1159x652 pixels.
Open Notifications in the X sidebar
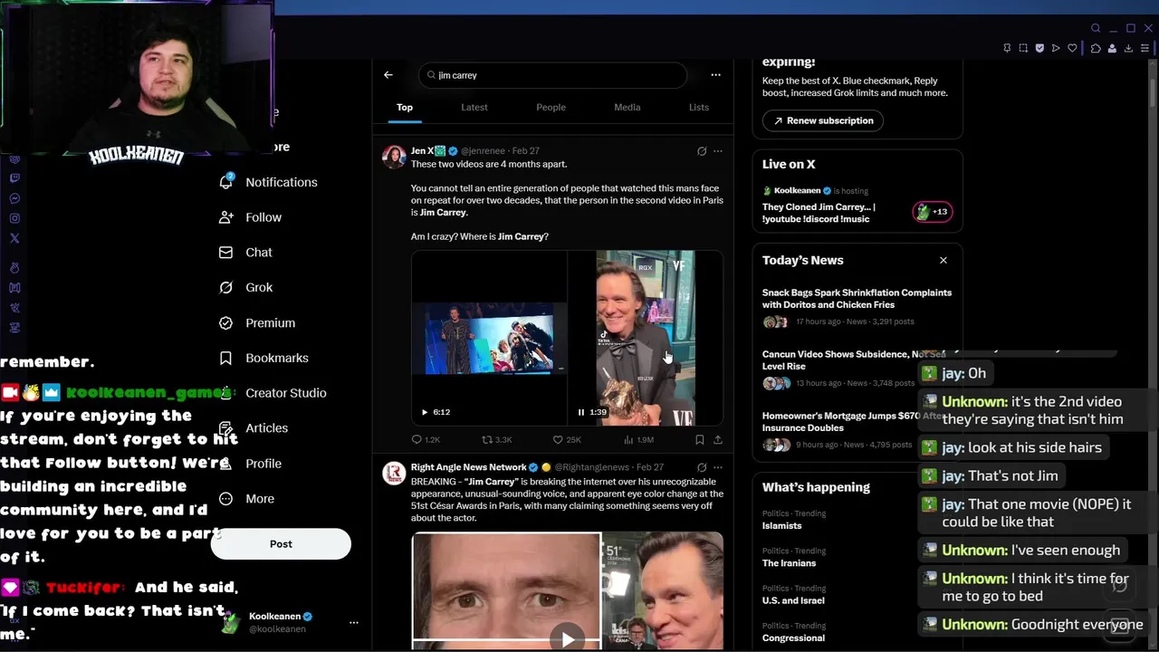(x=268, y=182)
